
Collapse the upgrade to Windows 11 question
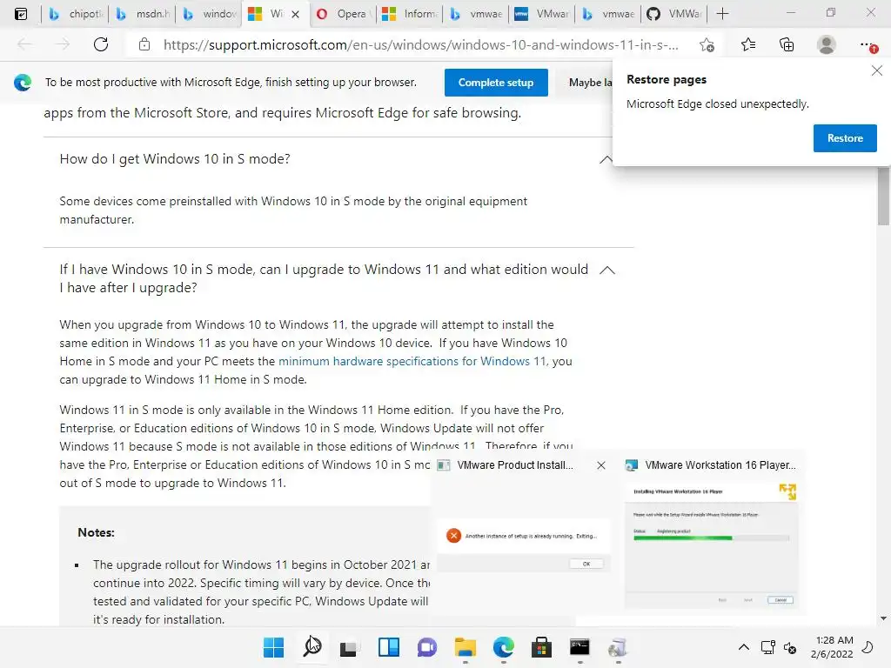[x=606, y=270]
